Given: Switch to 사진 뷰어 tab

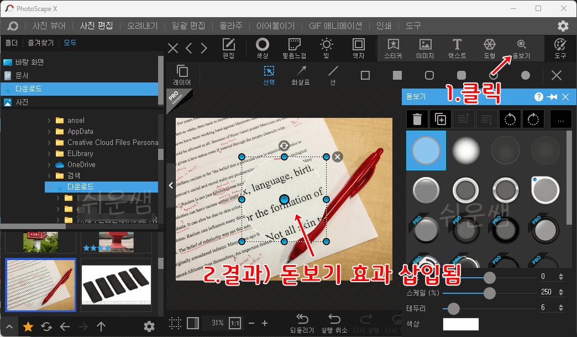Looking at the screenshot, I should tap(49, 26).
